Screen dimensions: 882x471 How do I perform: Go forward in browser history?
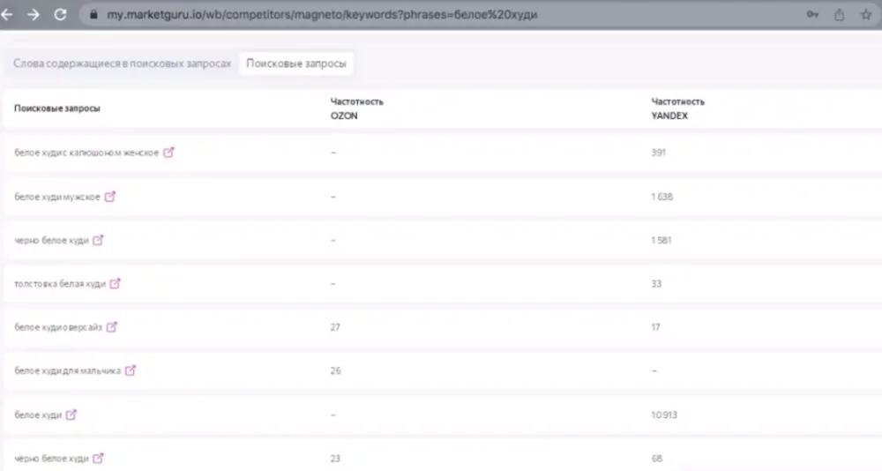click(34, 15)
